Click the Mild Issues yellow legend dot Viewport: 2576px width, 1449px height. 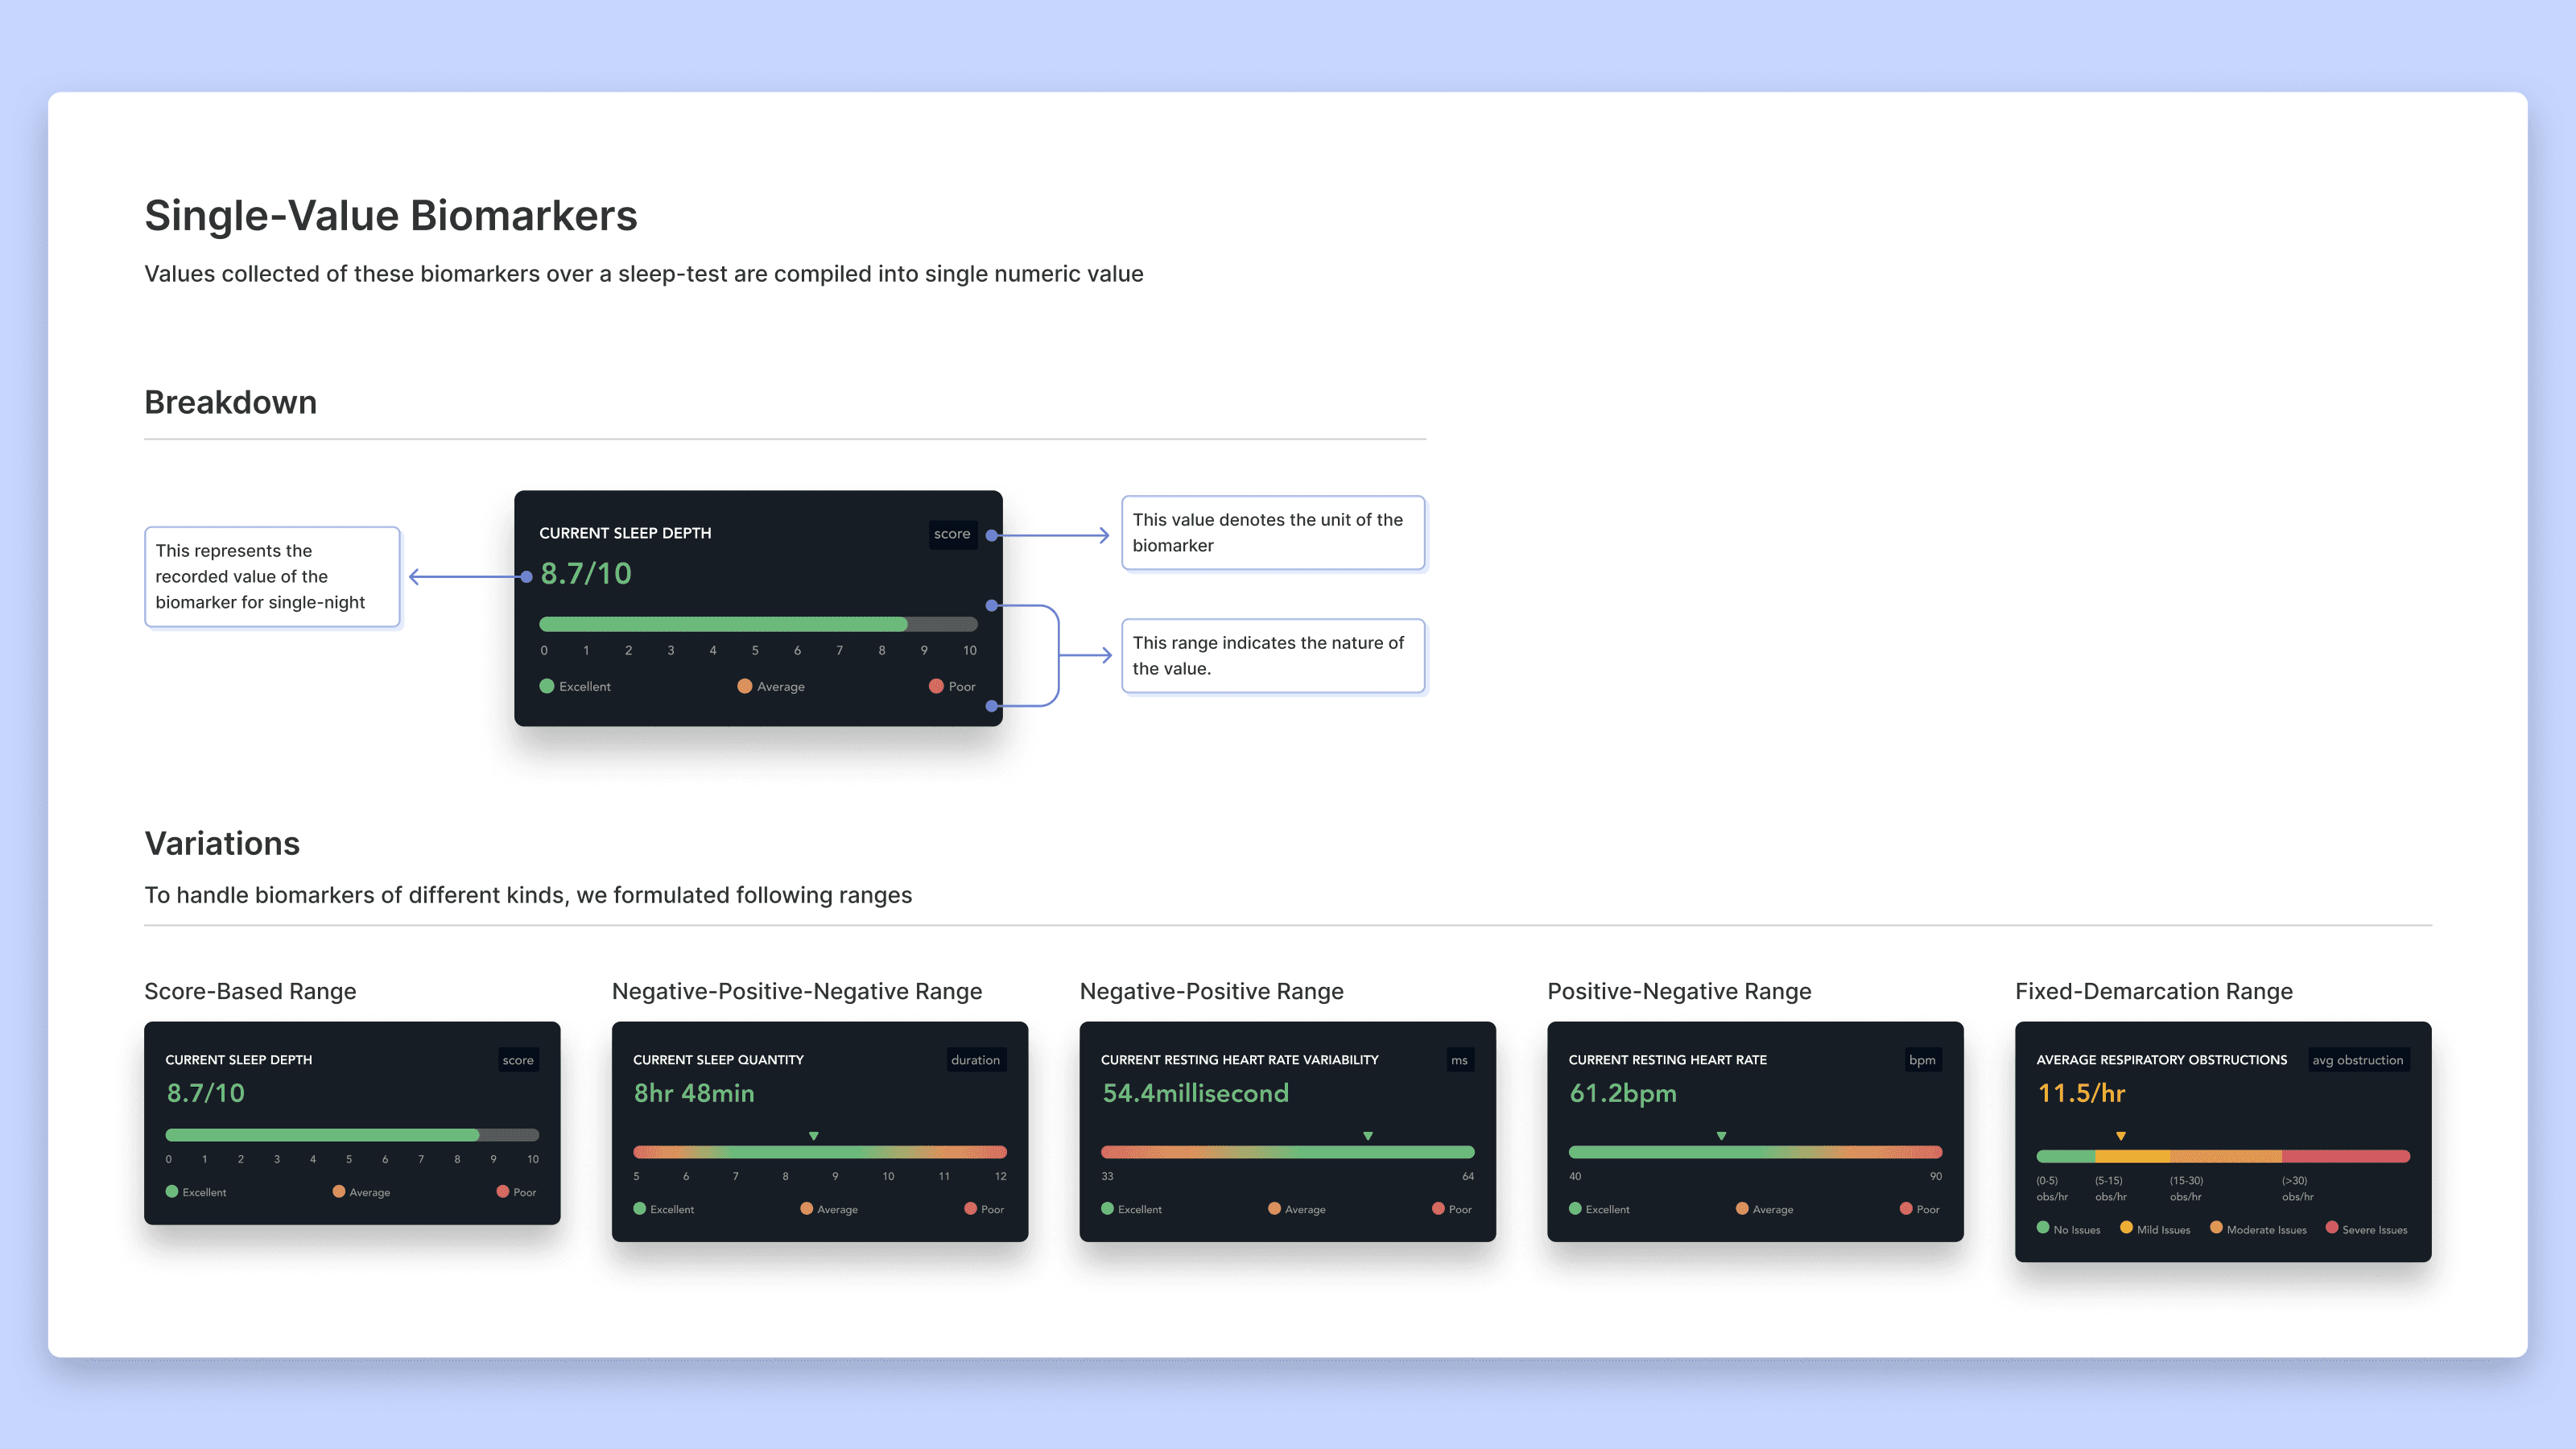point(2126,1228)
